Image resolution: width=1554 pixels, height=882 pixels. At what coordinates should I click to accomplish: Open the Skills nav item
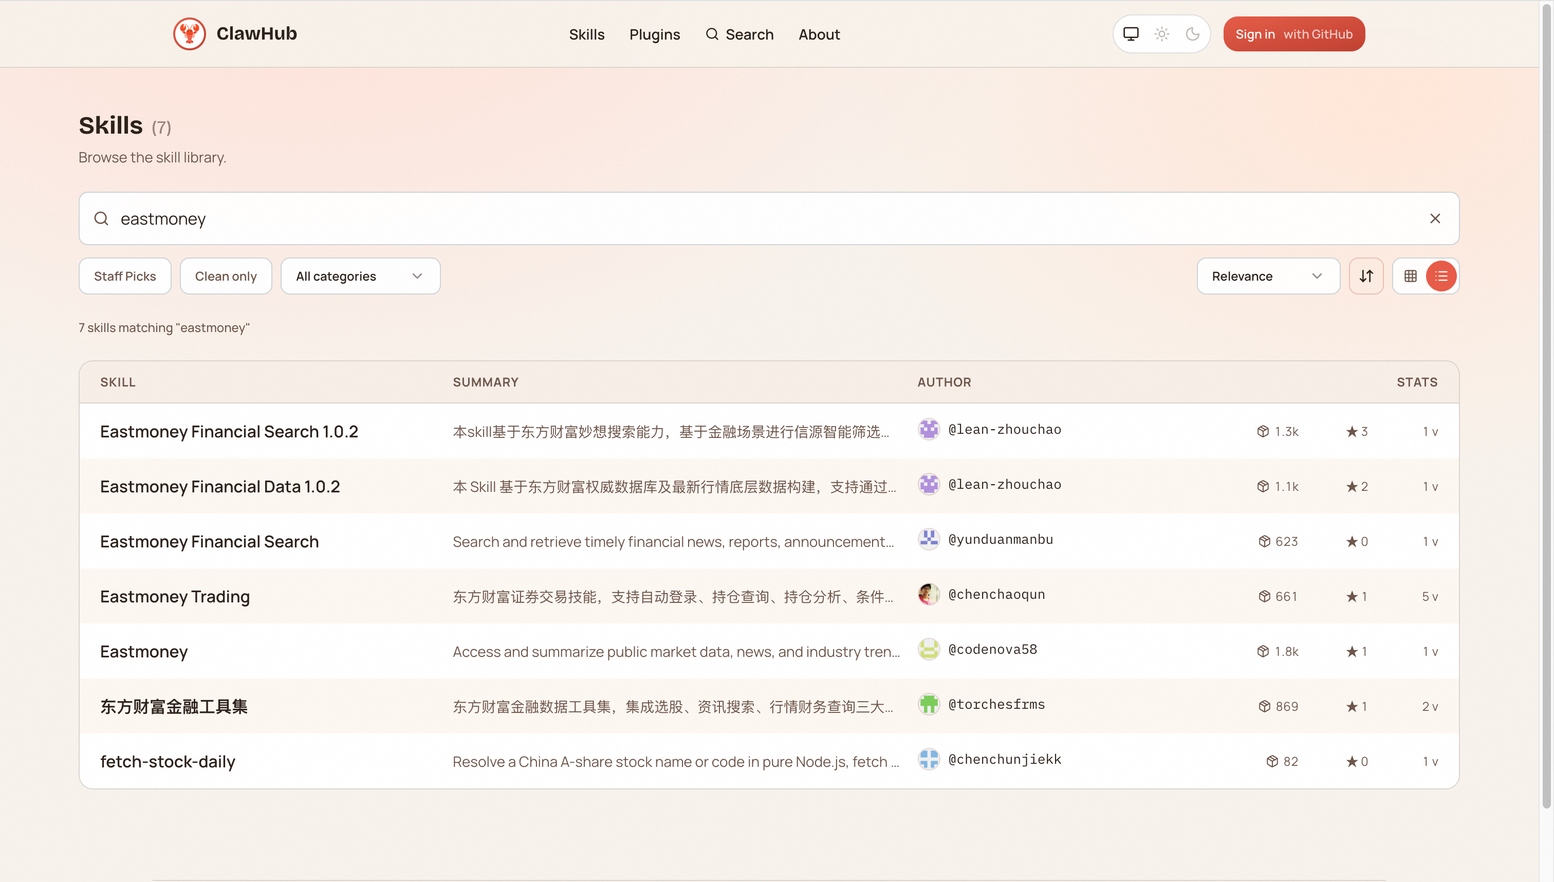[x=587, y=34]
